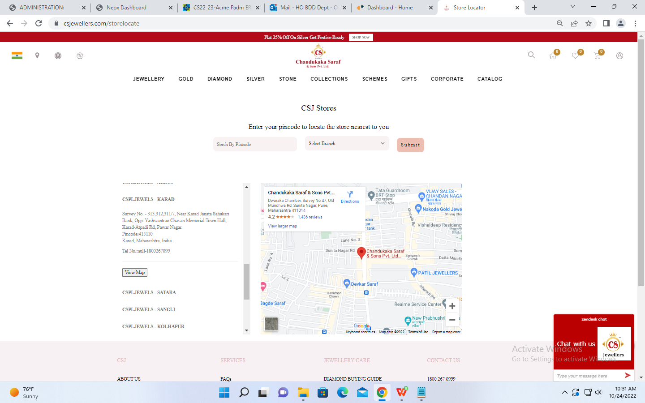Open the SCHEMES menu

pyautogui.click(x=375, y=79)
